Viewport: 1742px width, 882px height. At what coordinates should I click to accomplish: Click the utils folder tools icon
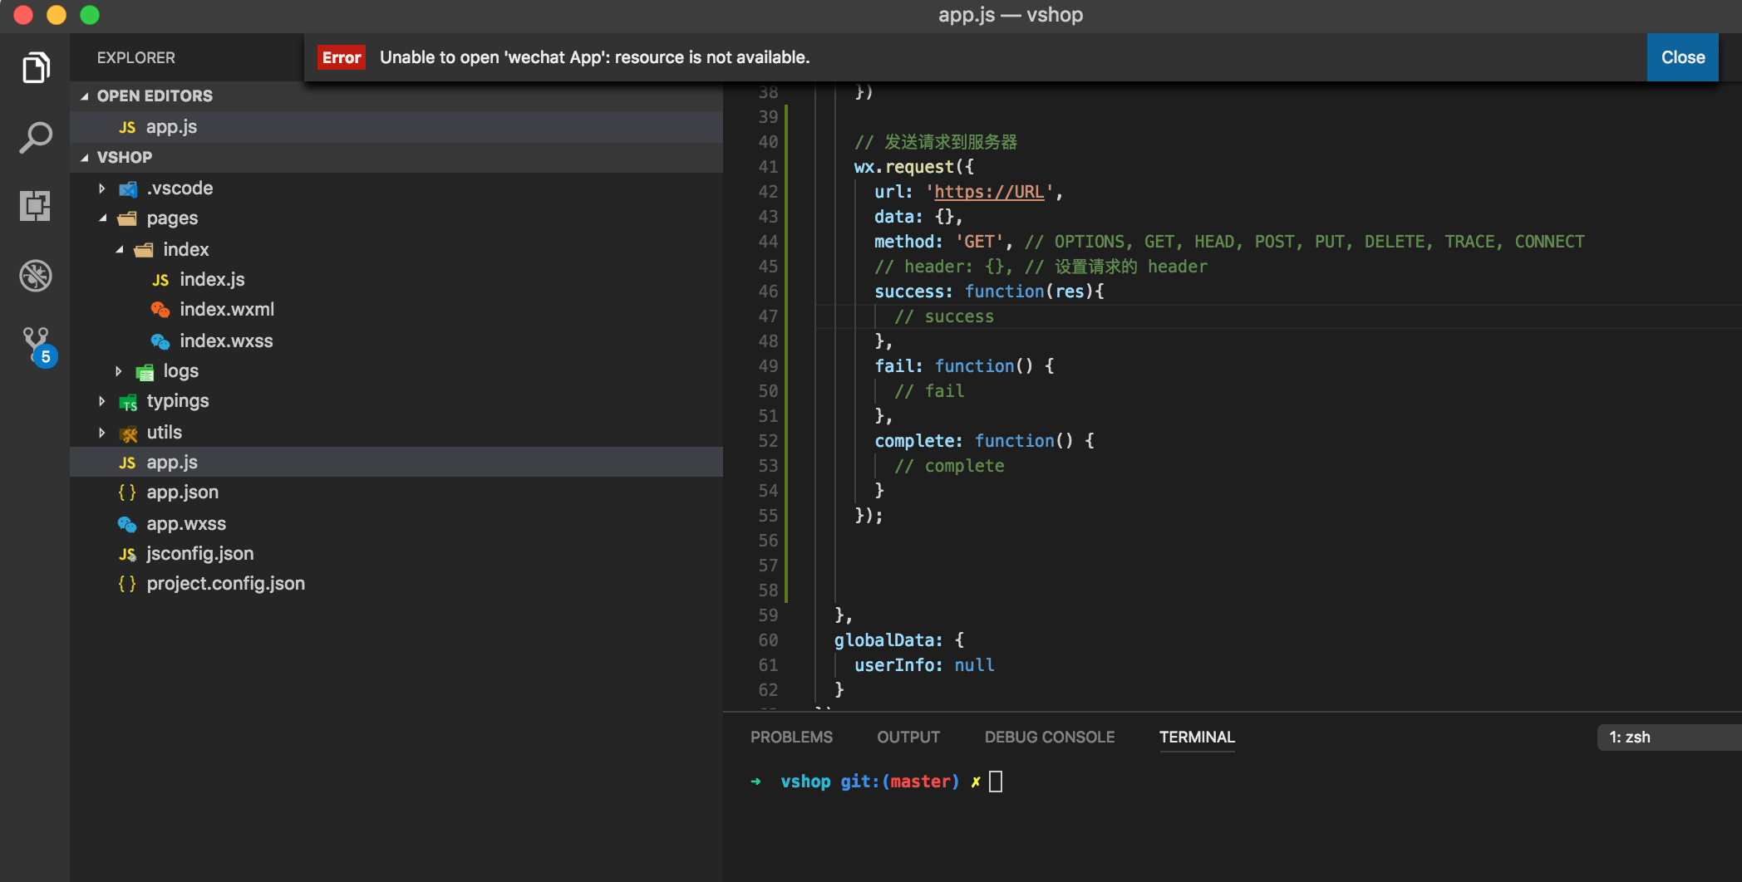pos(127,433)
